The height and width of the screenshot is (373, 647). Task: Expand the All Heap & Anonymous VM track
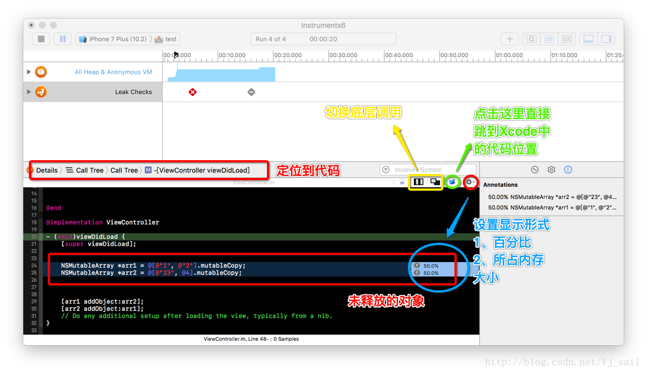(29, 72)
